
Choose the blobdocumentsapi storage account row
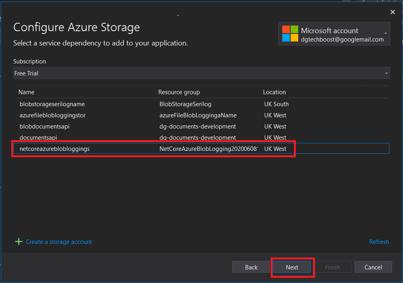[x=44, y=127]
